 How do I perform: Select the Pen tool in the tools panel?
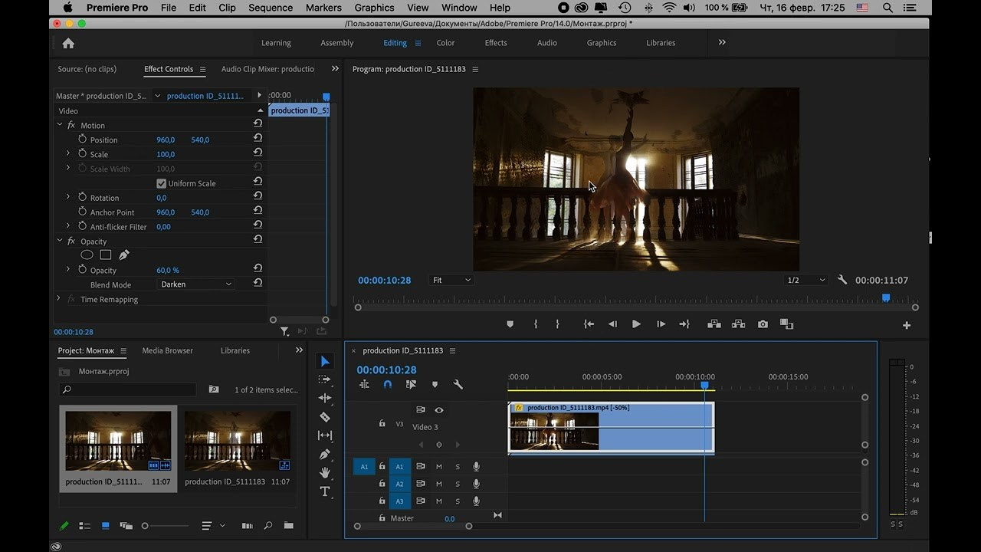tap(325, 454)
